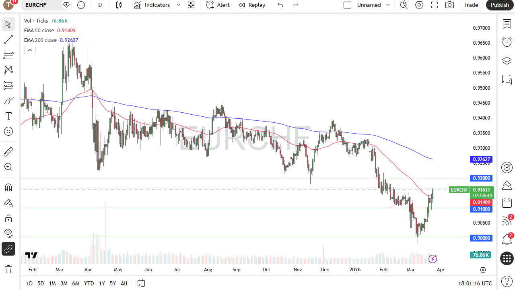Open the indicator templates grid
This screenshot has height=289, width=515.
coord(191,5)
